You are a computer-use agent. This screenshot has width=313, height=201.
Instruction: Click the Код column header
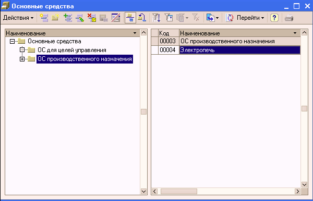tap(168, 33)
